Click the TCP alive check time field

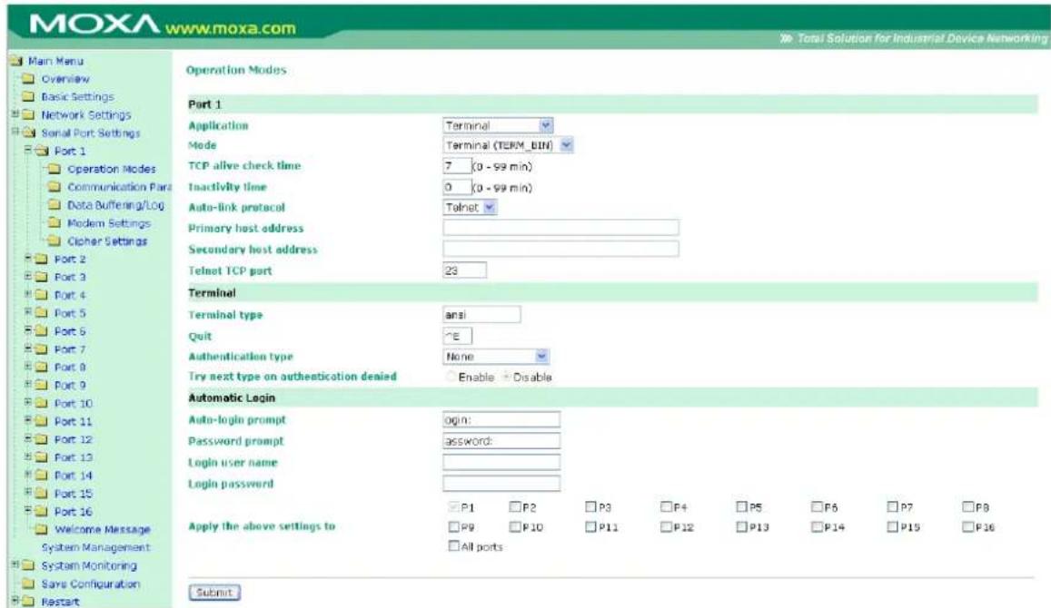point(457,166)
